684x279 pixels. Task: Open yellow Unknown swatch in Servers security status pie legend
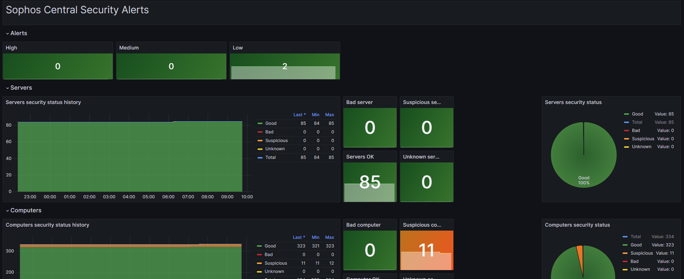click(x=627, y=147)
